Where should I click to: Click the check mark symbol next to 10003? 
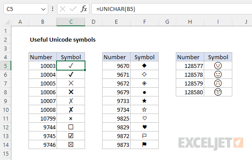71,66
